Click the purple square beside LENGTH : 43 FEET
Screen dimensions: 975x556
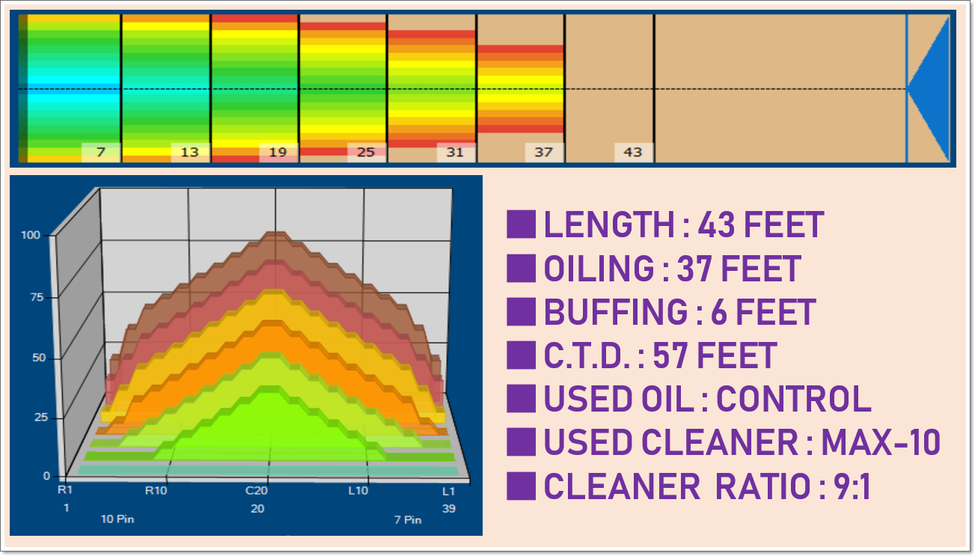click(521, 224)
